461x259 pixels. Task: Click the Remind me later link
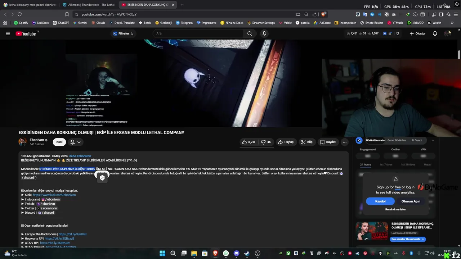395,209
